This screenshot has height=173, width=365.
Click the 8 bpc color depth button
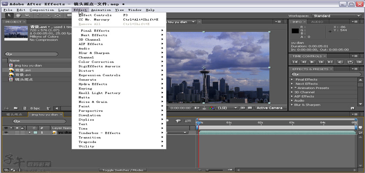coord(35,108)
